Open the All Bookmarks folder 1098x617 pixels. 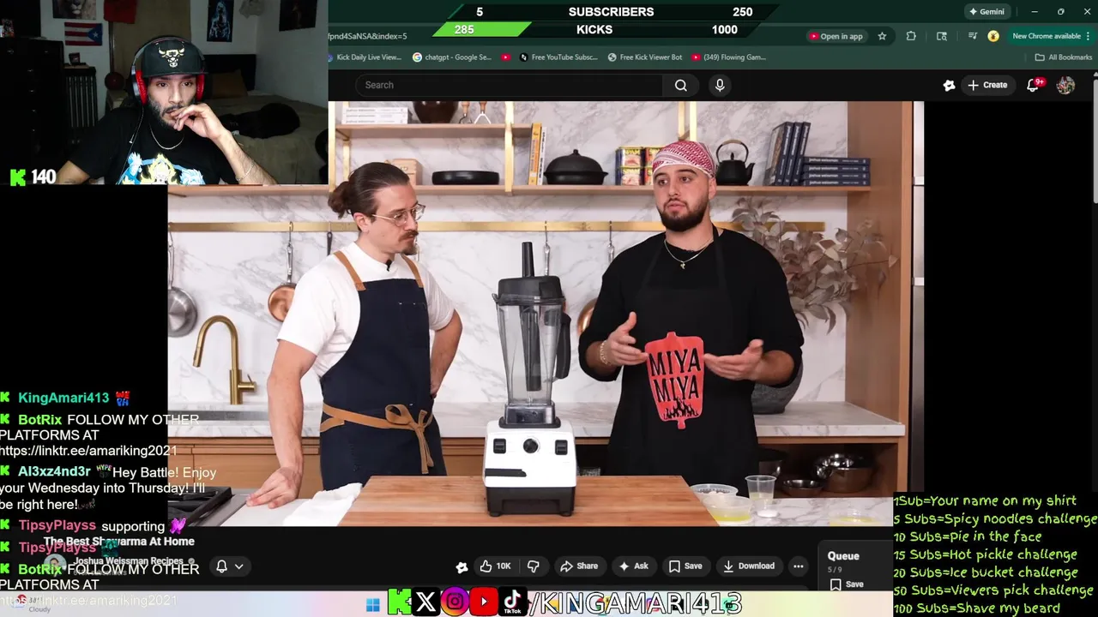coord(1064,57)
